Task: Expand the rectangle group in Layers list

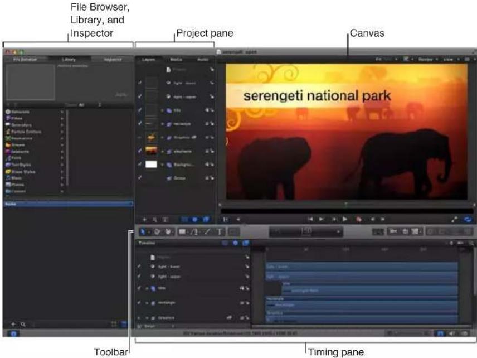Action: pyautogui.click(x=162, y=124)
